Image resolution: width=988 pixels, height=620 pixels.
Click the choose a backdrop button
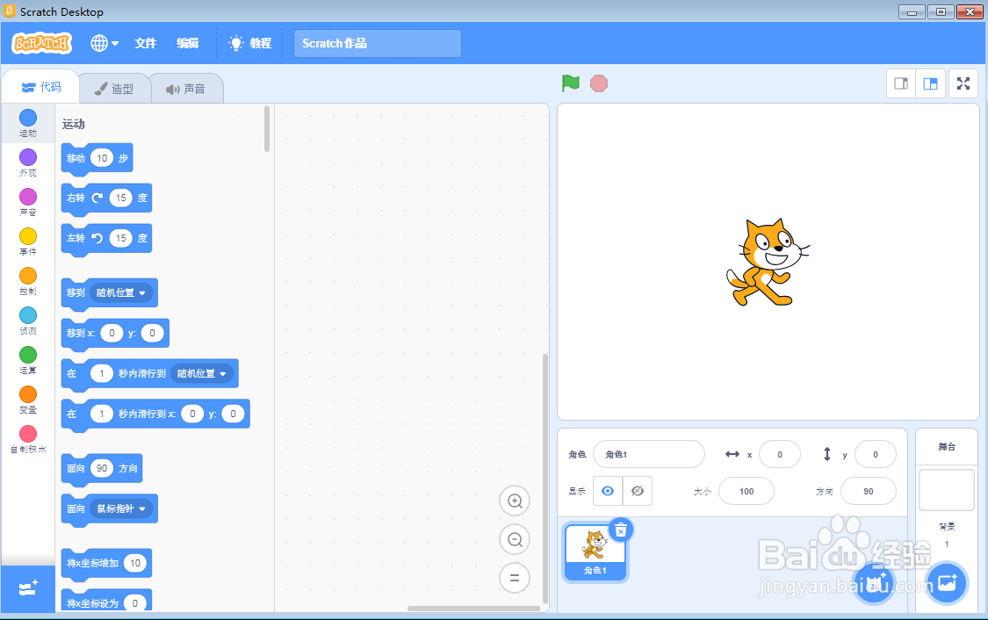pyautogui.click(x=947, y=583)
